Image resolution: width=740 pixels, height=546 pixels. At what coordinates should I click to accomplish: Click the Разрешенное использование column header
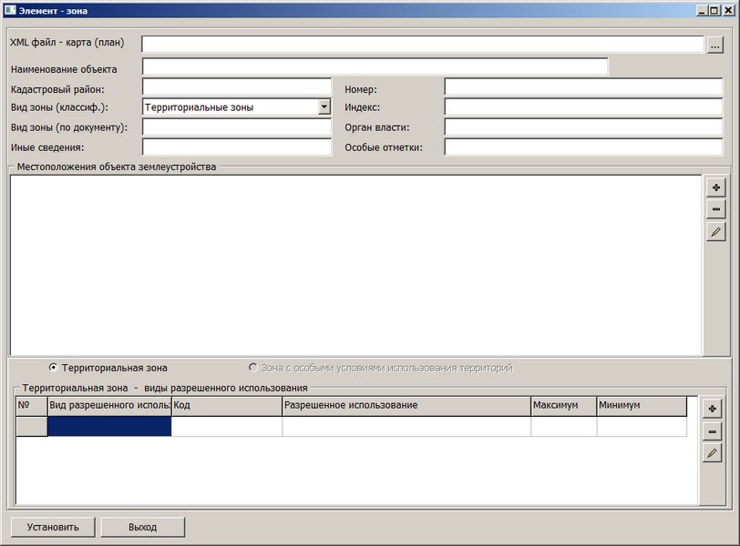pos(406,405)
